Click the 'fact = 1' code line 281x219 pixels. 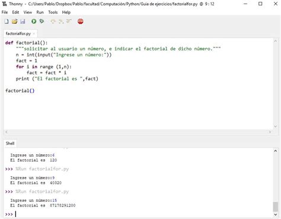(27, 61)
